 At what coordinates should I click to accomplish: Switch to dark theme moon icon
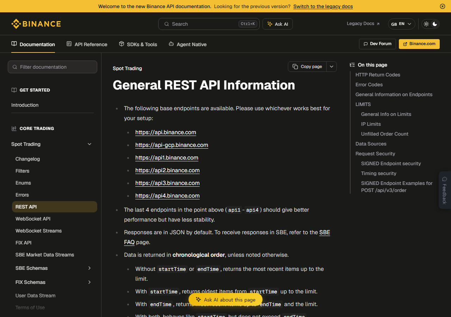[x=435, y=24]
